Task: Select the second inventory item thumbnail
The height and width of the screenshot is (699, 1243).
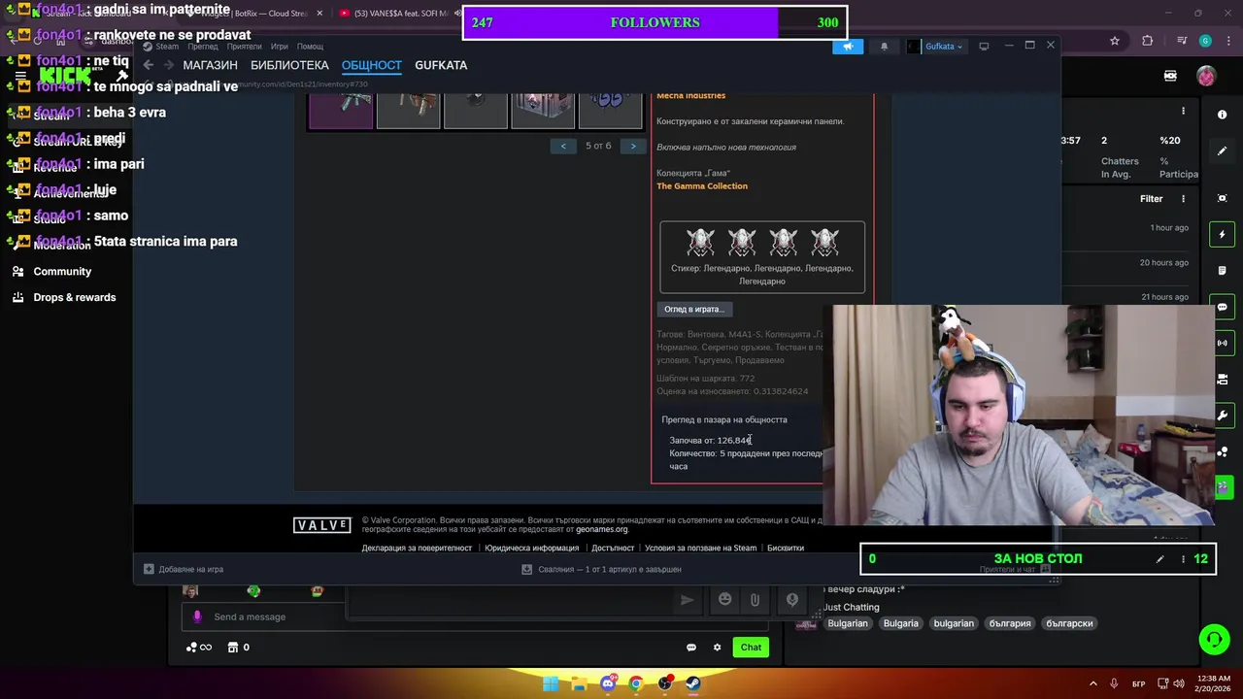Action: coord(408,111)
